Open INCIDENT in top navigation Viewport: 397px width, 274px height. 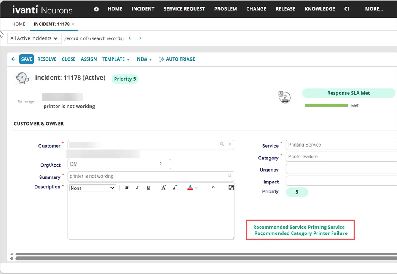tap(143, 9)
